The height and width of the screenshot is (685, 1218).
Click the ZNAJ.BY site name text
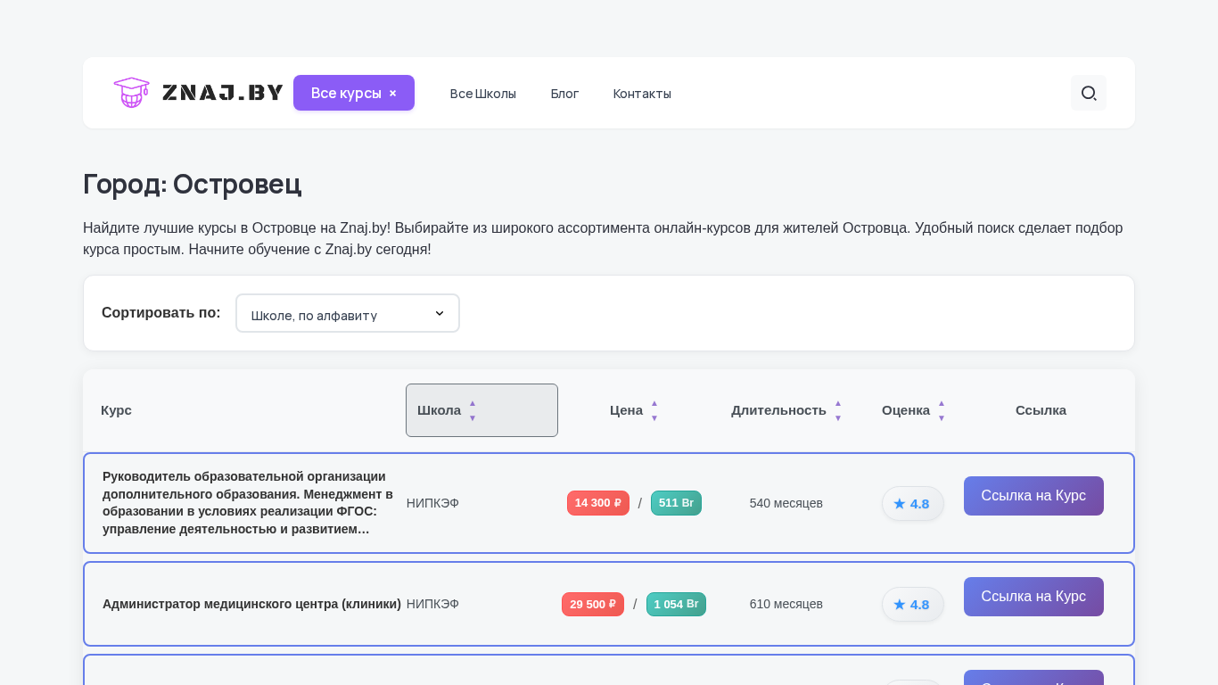[x=223, y=93]
